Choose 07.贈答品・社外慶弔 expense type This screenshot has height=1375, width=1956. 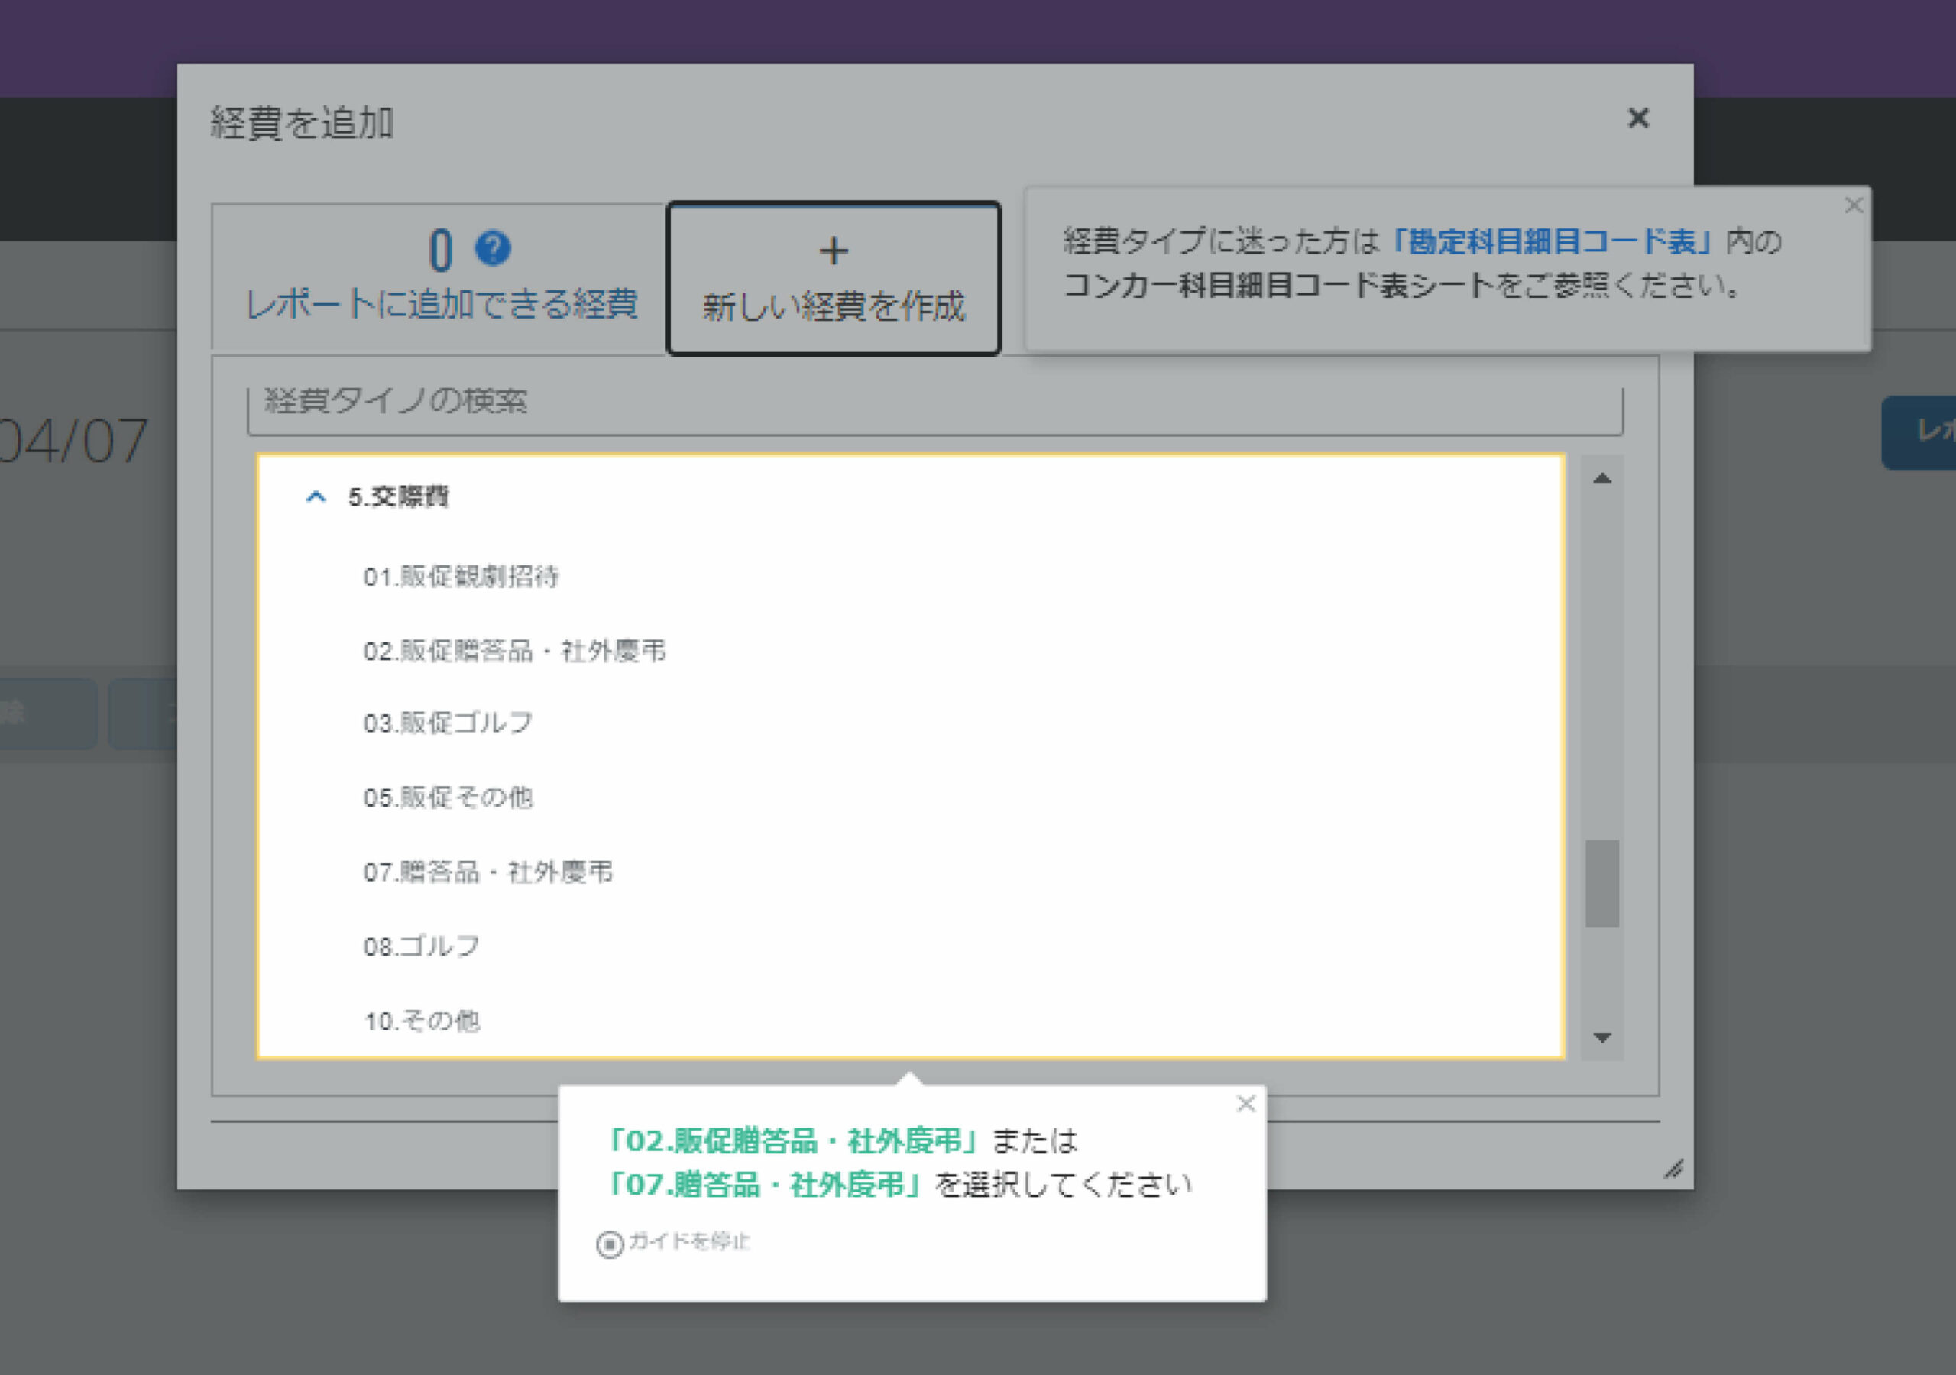click(x=488, y=872)
